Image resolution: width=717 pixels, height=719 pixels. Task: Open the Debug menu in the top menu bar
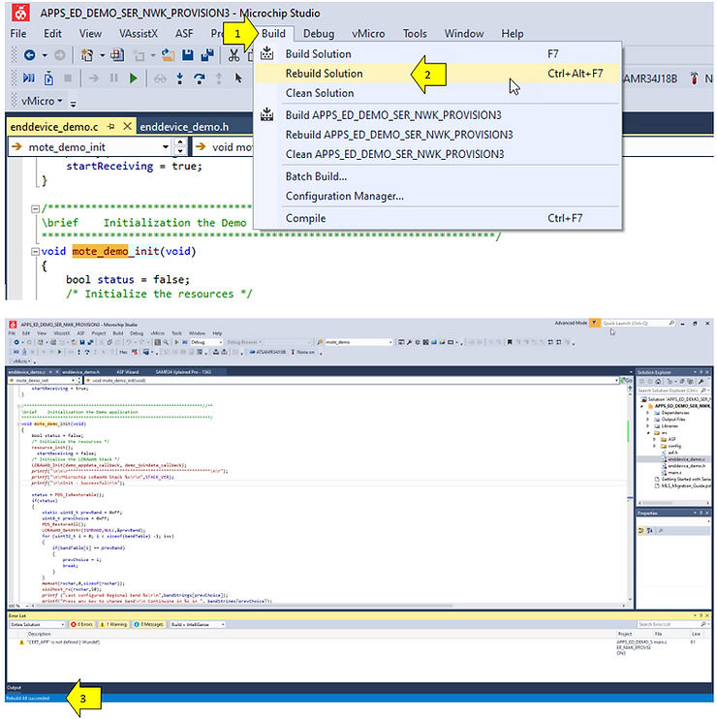click(x=319, y=34)
